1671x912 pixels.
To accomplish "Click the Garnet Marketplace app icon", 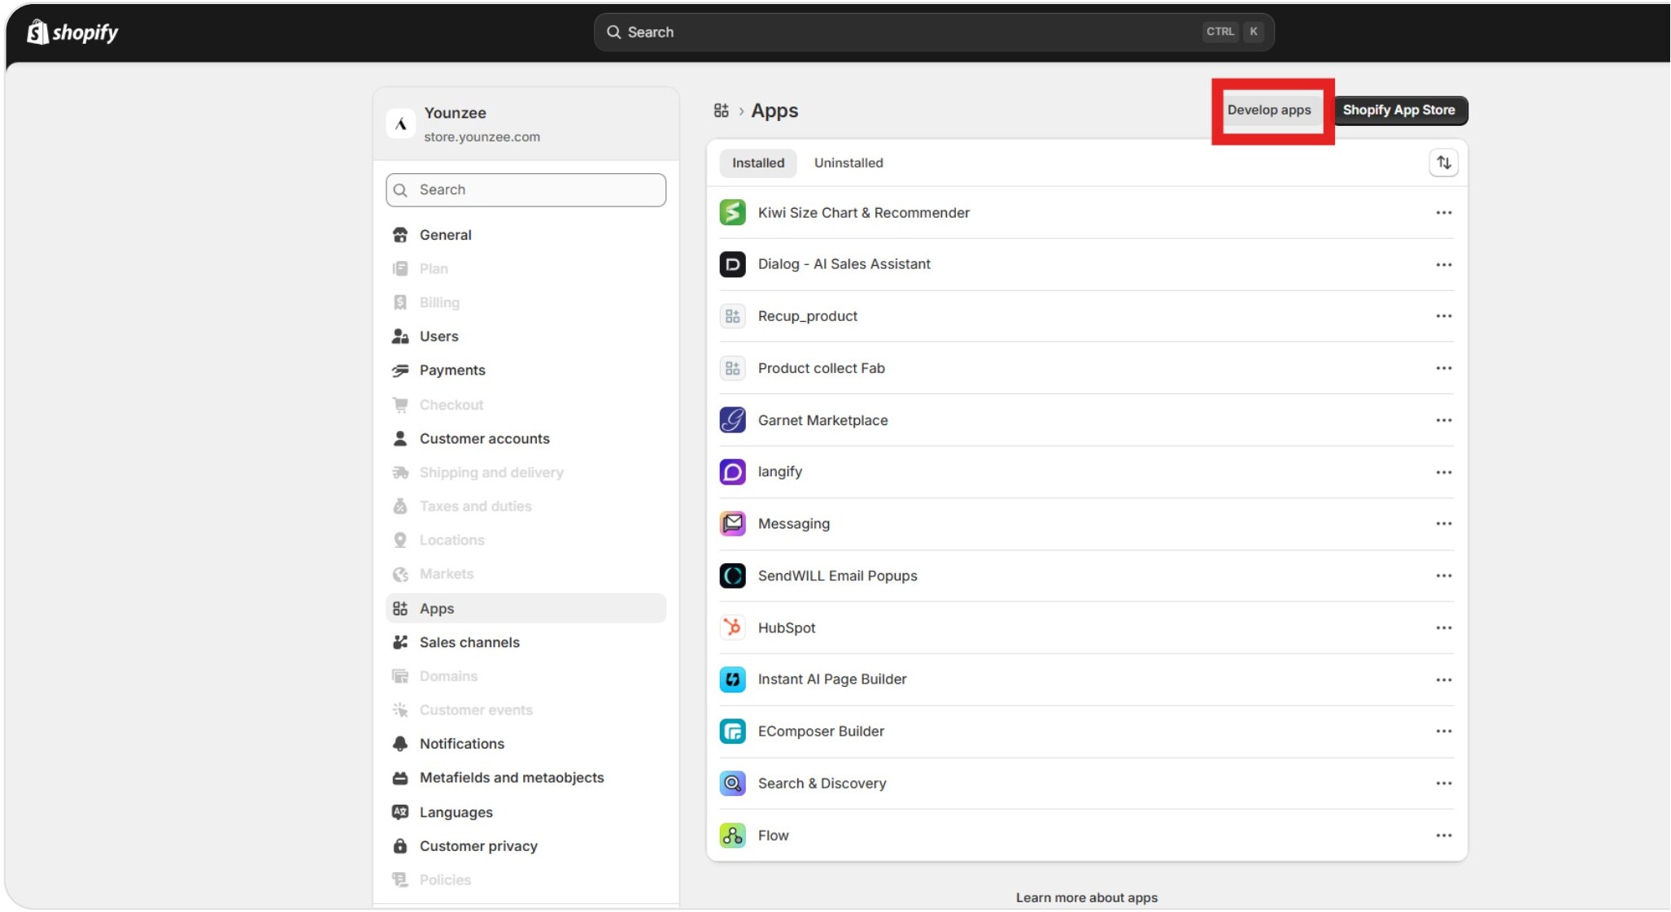I will tap(732, 420).
